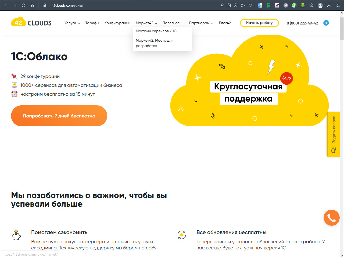The width and height of the screenshot is (344, 258).
Task: Take a snapshot with the camera icon
Action: 229,5
